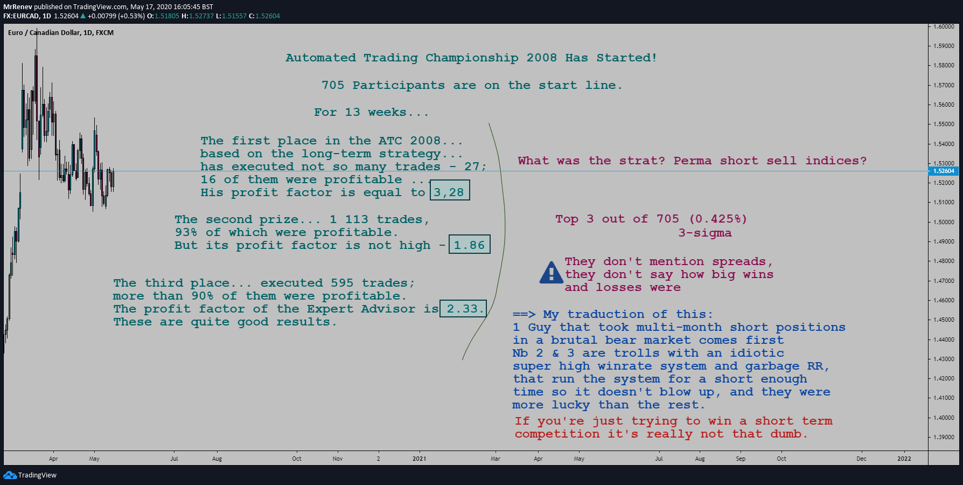Image resolution: width=963 pixels, height=485 pixels.
Task: Click 'The first place in the ATC 2008...' line
Action: click(x=332, y=141)
